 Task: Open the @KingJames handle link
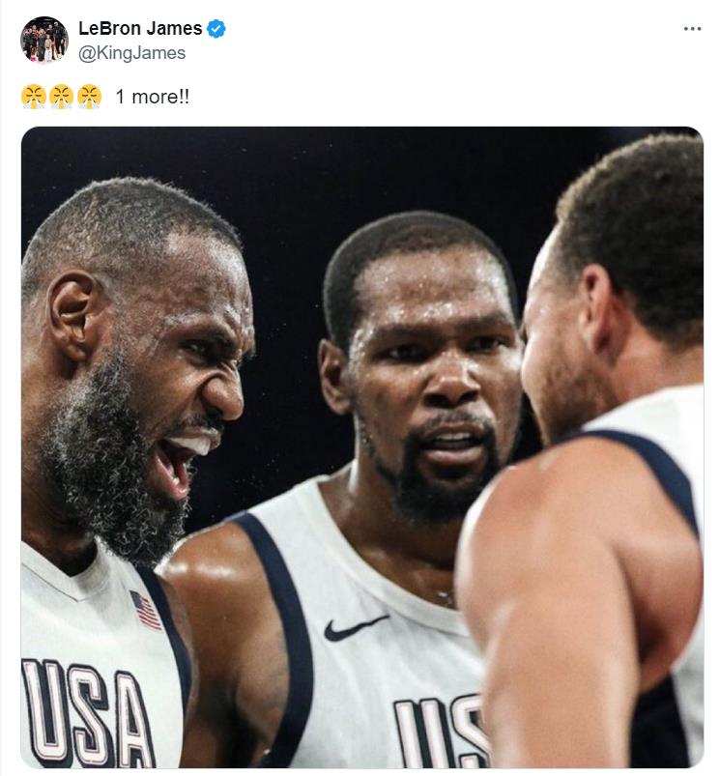tap(131, 53)
